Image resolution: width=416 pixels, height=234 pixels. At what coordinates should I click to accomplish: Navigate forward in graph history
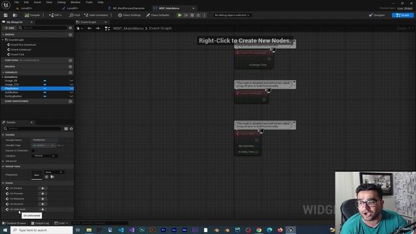click(97, 28)
